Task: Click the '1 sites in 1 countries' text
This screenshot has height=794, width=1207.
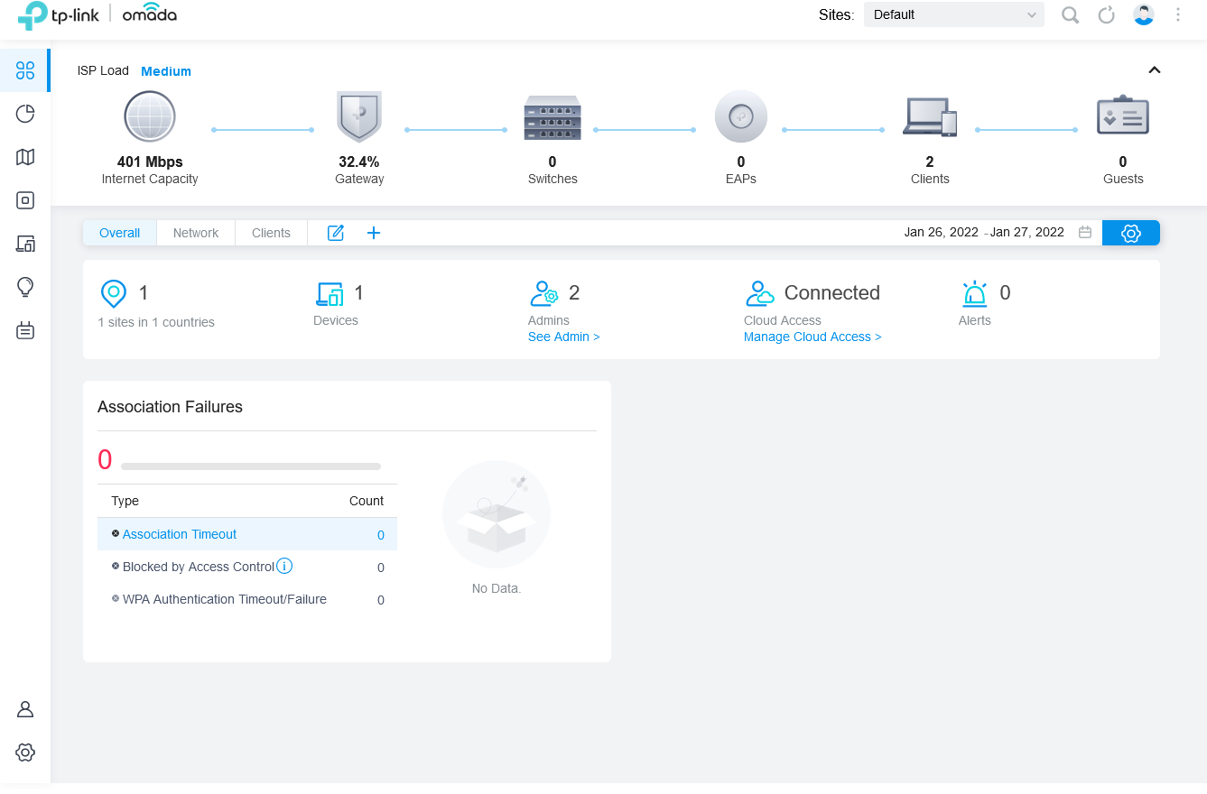Action: (x=156, y=322)
